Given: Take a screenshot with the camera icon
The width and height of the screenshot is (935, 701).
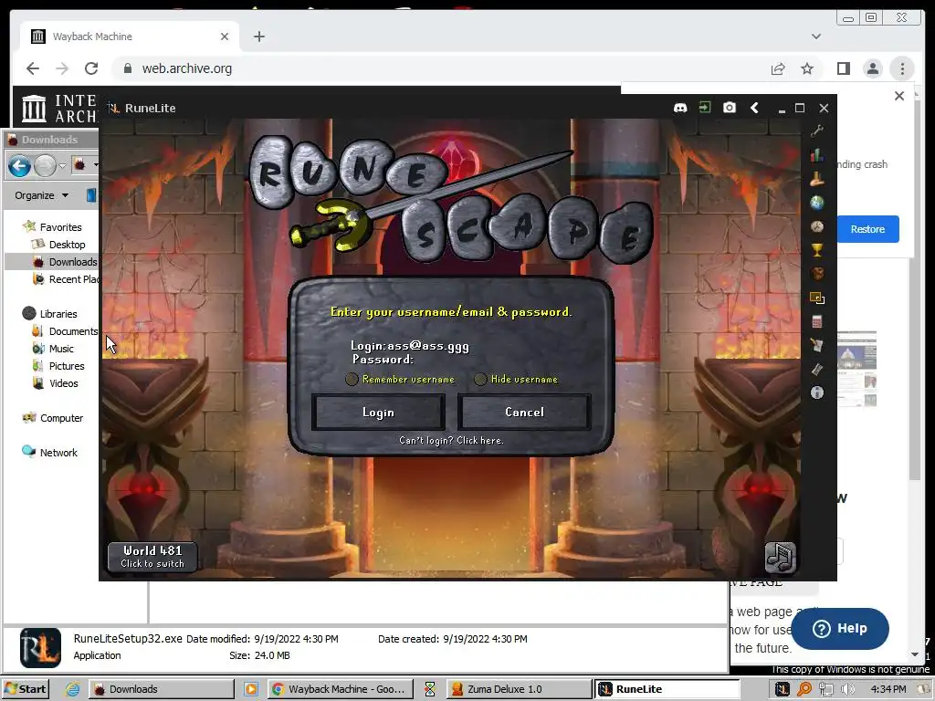Looking at the screenshot, I should tap(730, 108).
